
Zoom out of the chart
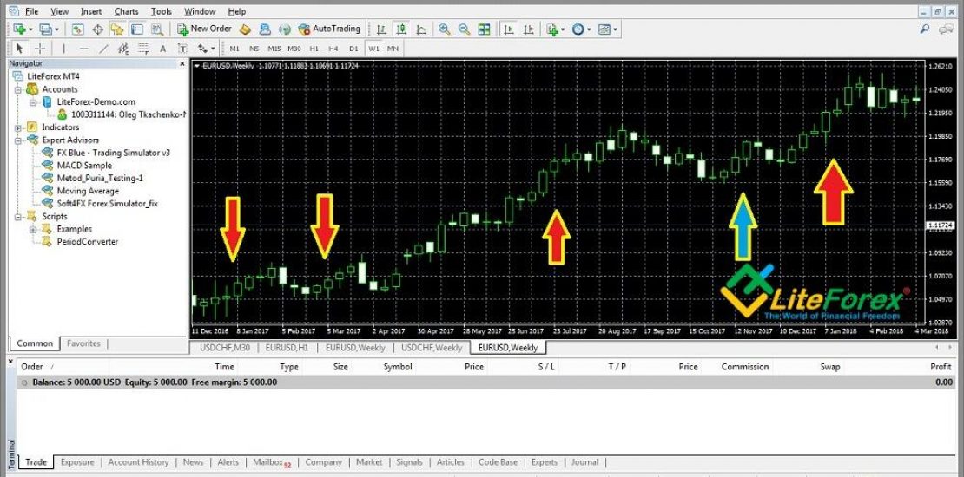[x=464, y=29]
